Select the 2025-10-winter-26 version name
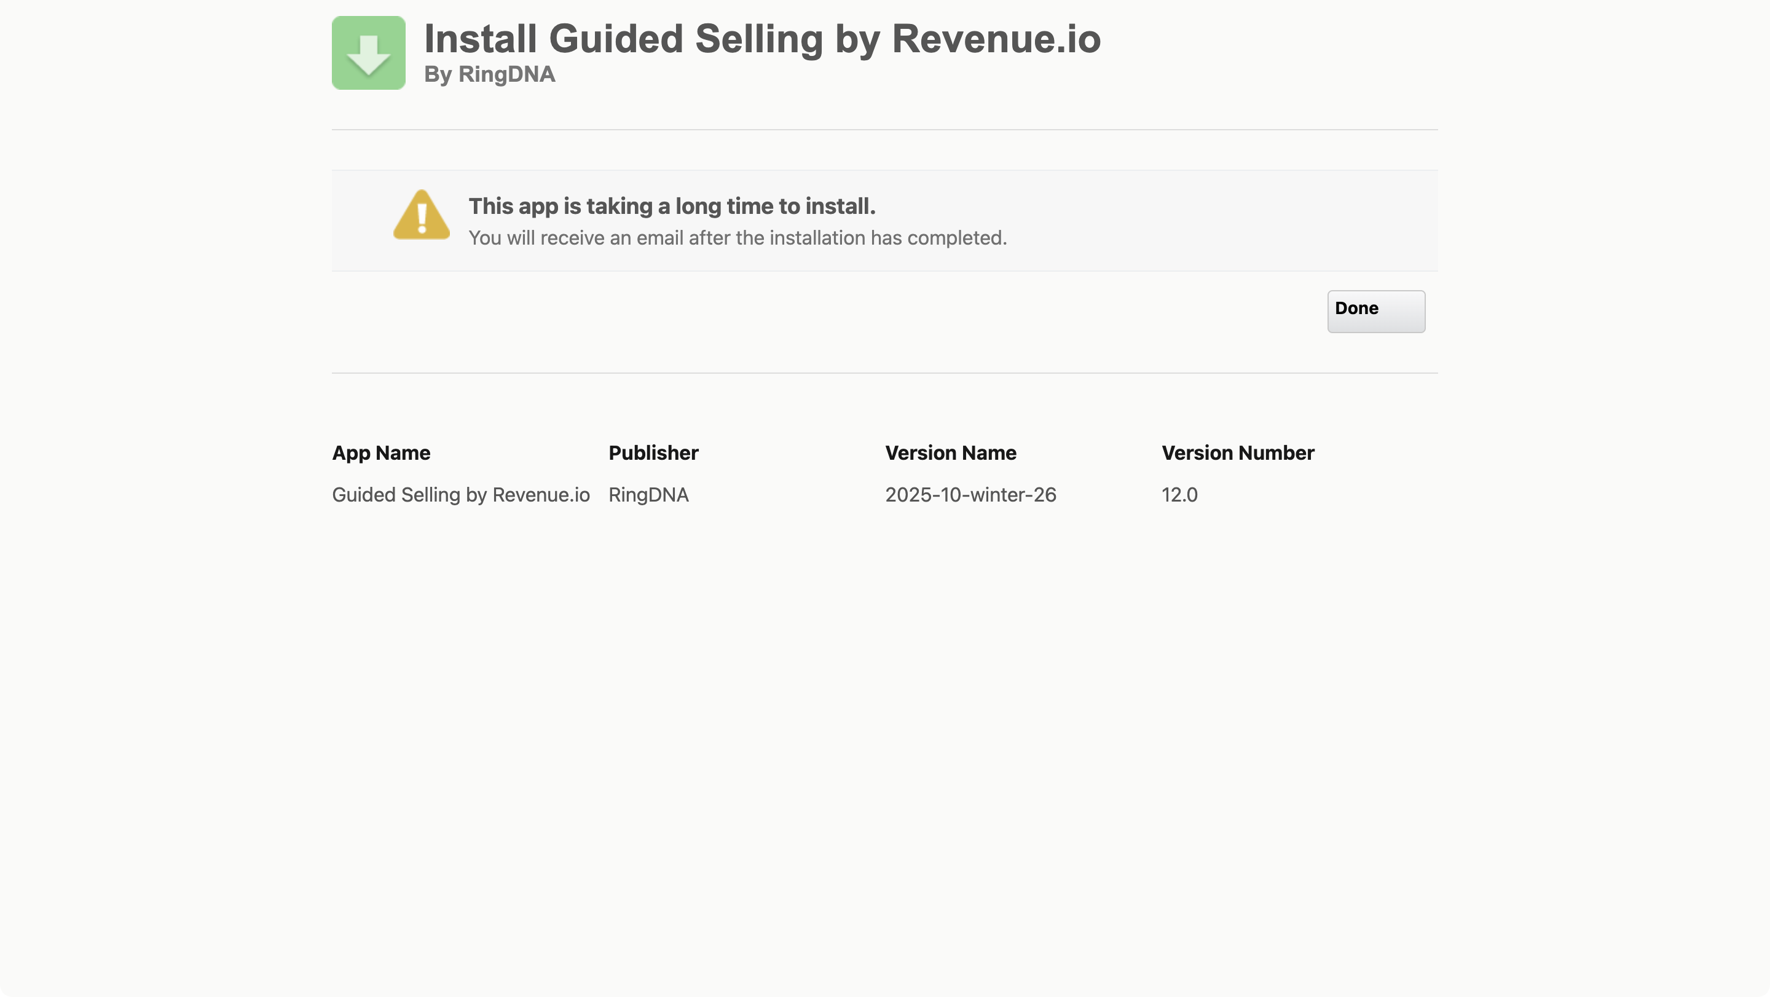Screen dimensions: 1770x997 [970, 495]
